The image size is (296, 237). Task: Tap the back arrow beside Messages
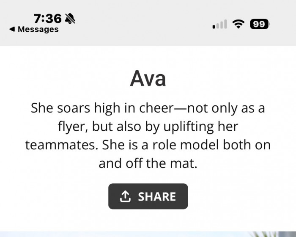click(x=12, y=29)
